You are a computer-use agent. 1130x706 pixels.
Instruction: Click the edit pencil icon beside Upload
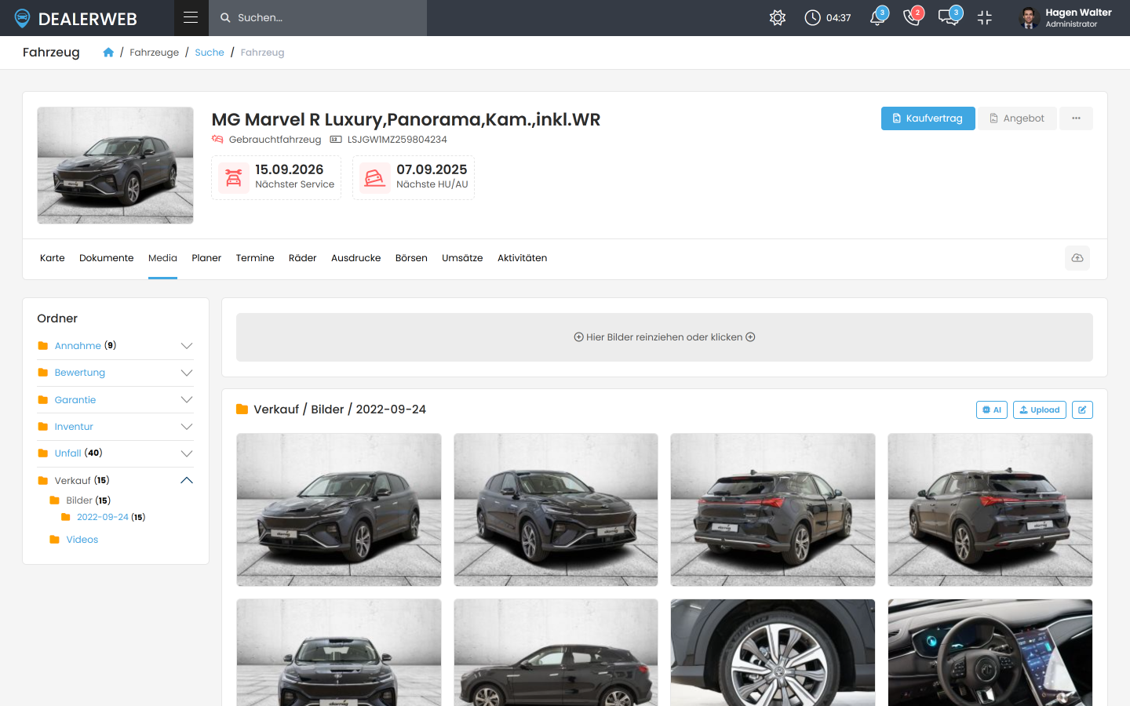[x=1082, y=409]
